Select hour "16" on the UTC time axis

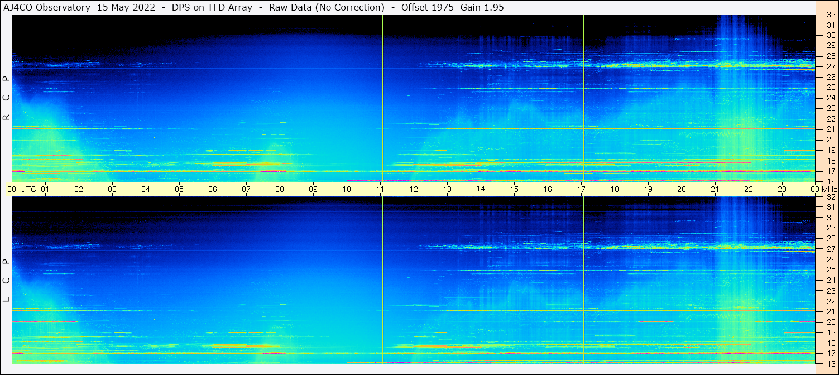[548, 189]
